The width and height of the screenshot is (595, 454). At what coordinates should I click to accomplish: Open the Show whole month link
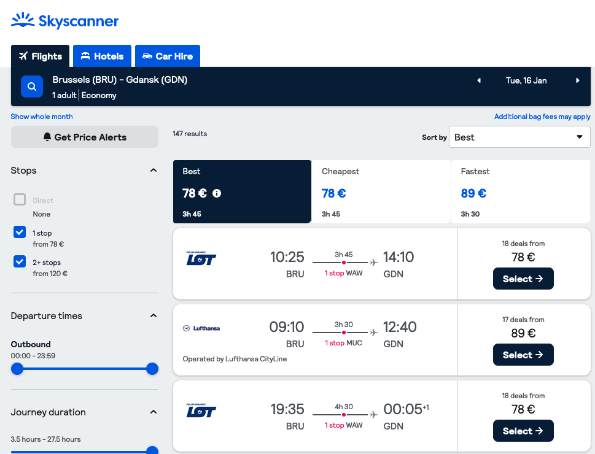click(x=42, y=117)
